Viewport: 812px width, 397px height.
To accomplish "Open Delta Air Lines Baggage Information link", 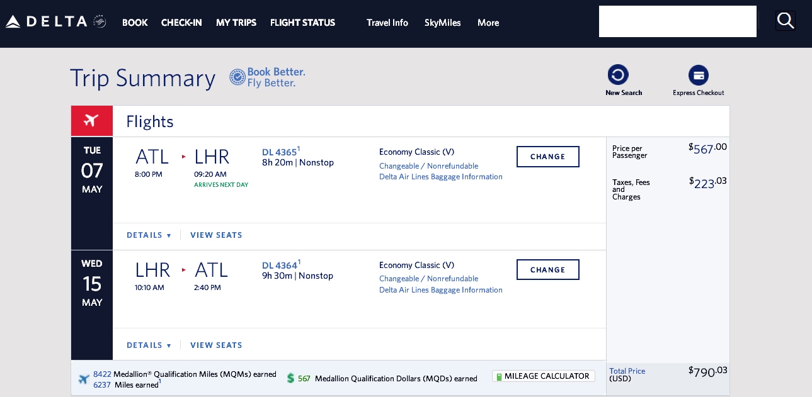I will [x=441, y=177].
